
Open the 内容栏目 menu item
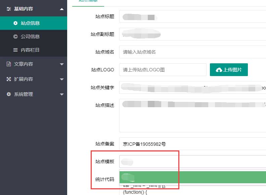pyautogui.click(x=30, y=50)
